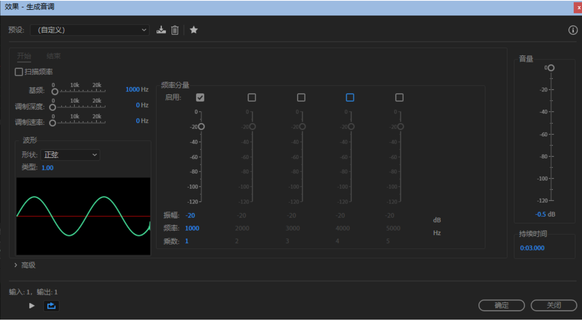
Task: Enable the second frequency component checkbox
Action: click(x=252, y=98)
